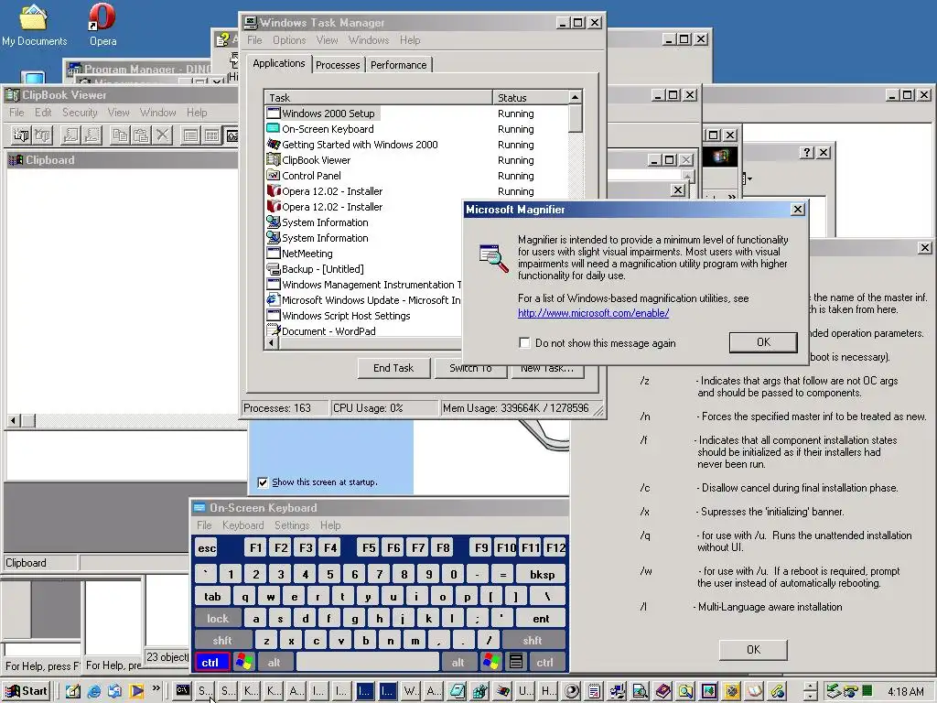The image size is (937, 703).
Task: Click the ent key on On-Screen Keyboard
Action: 541,618
